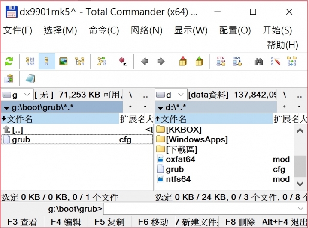Image resolution: width=309 pixels, height=228 pixels.
Task: Click the F4 编辑 button
Action: tap(66, 222)
